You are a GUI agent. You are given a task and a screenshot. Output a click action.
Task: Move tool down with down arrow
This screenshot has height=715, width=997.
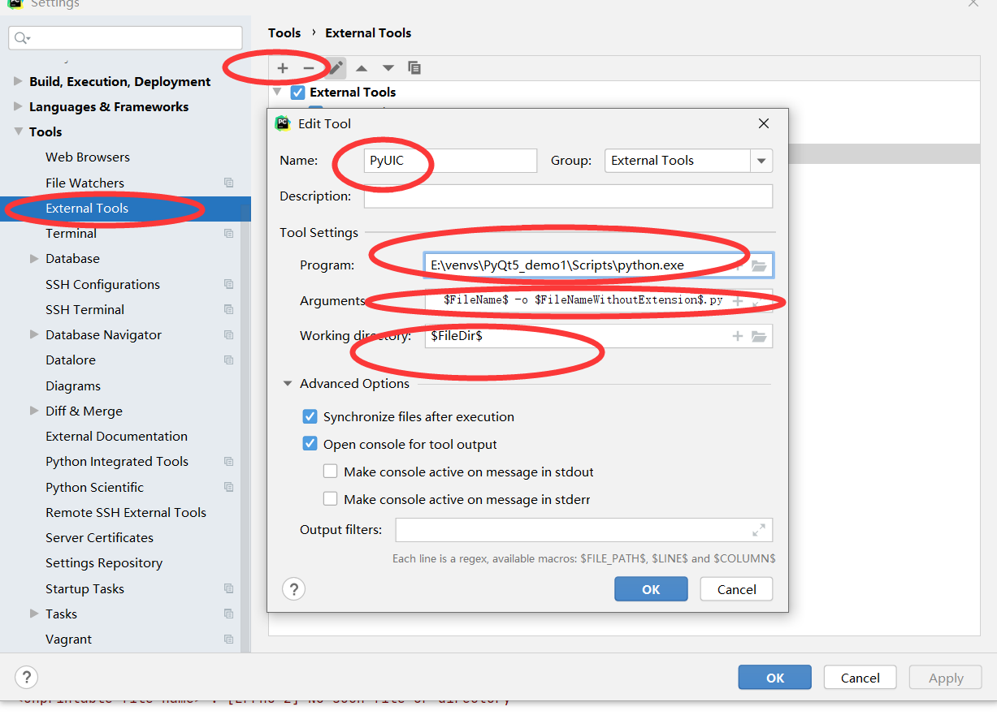pyautogui.click(x=388, y=68)
